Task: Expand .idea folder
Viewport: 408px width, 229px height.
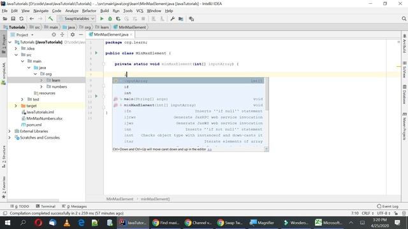Action: (16, 48)
